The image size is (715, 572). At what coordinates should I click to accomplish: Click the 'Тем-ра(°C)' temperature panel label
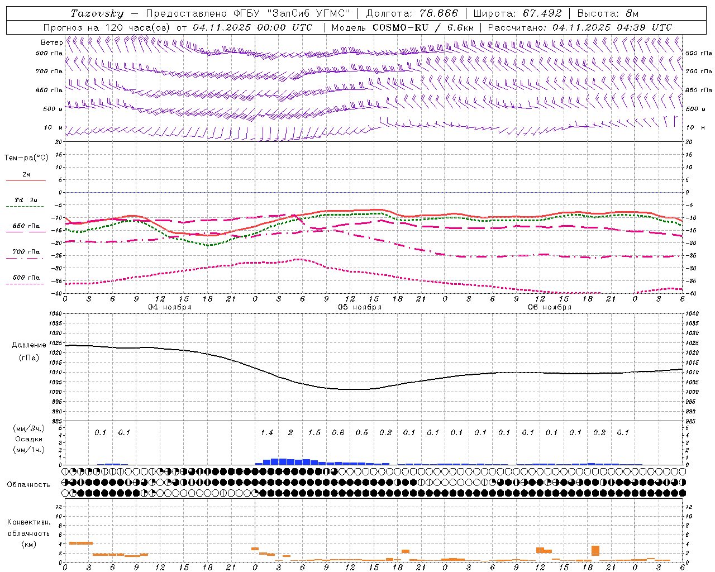26,158
